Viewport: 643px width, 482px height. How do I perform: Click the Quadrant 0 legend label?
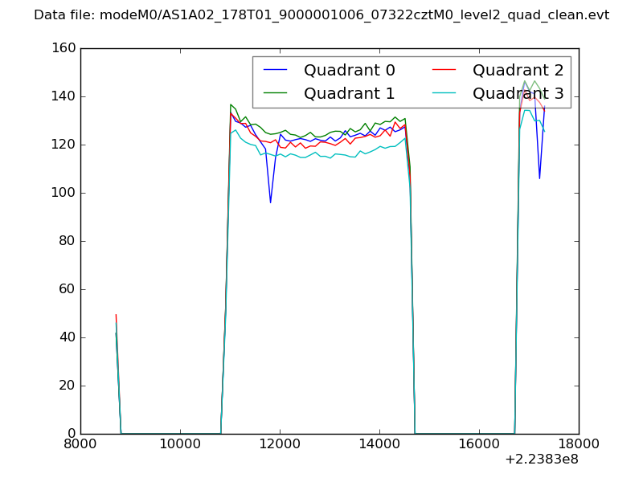pyautogui.click(x=349, y=70)
